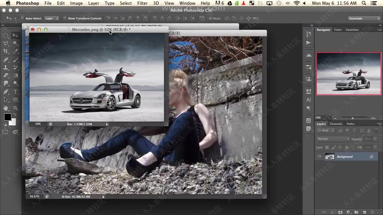Hide the Background layer eye icon
This screenshot has width=383, height=215.
click(319, 156)
